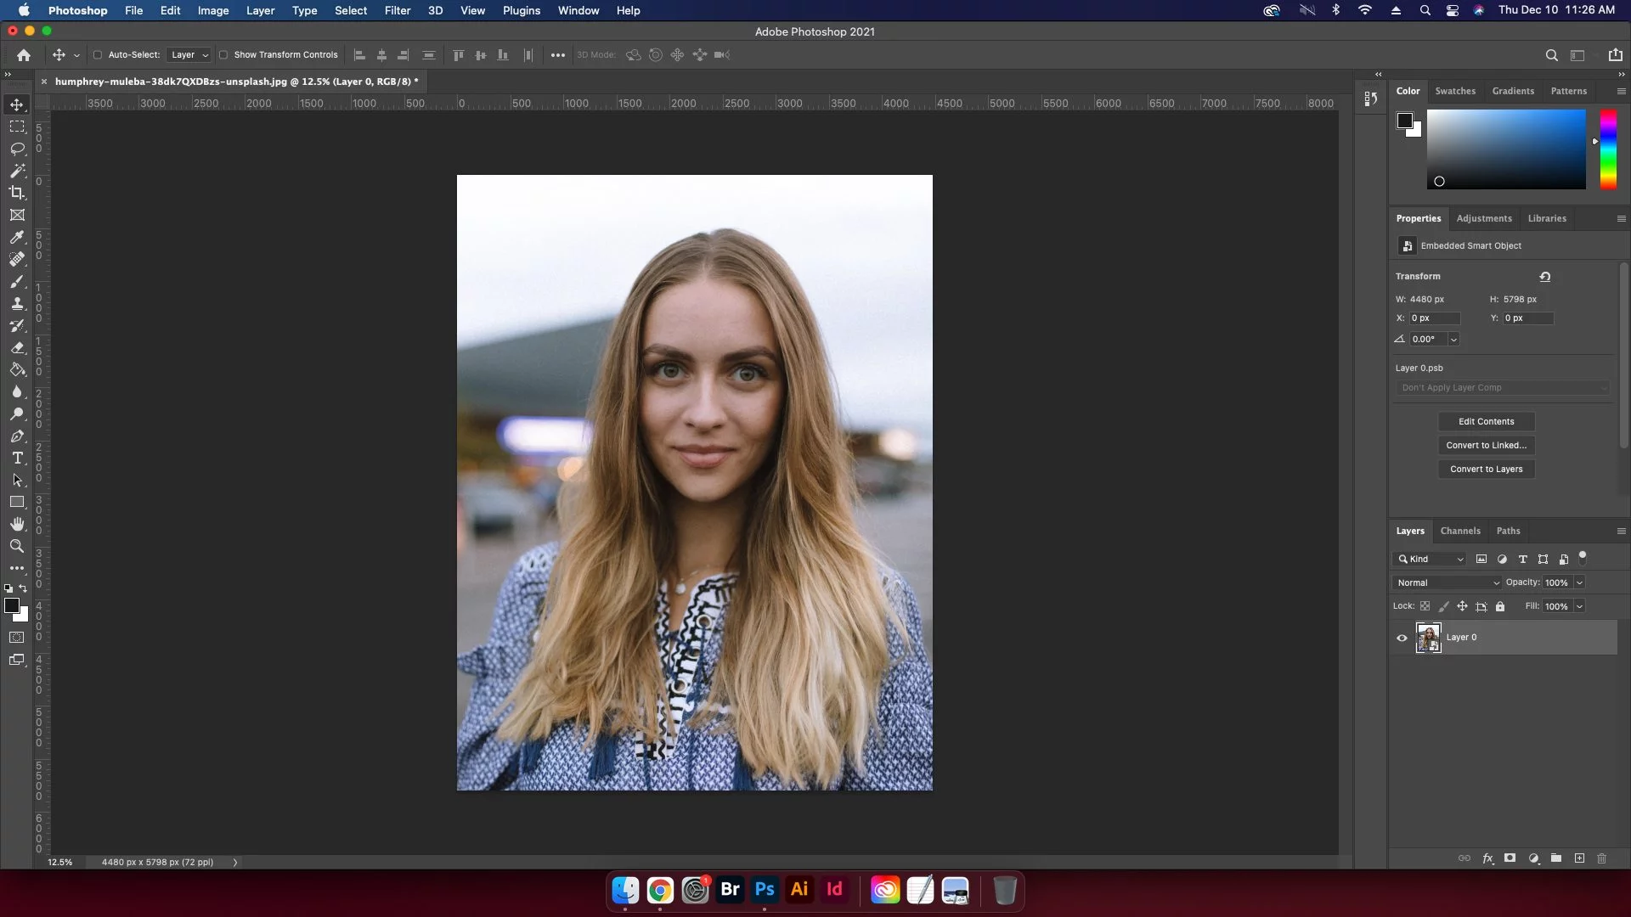Open the Auto-Select Layer dropdown

189,55
